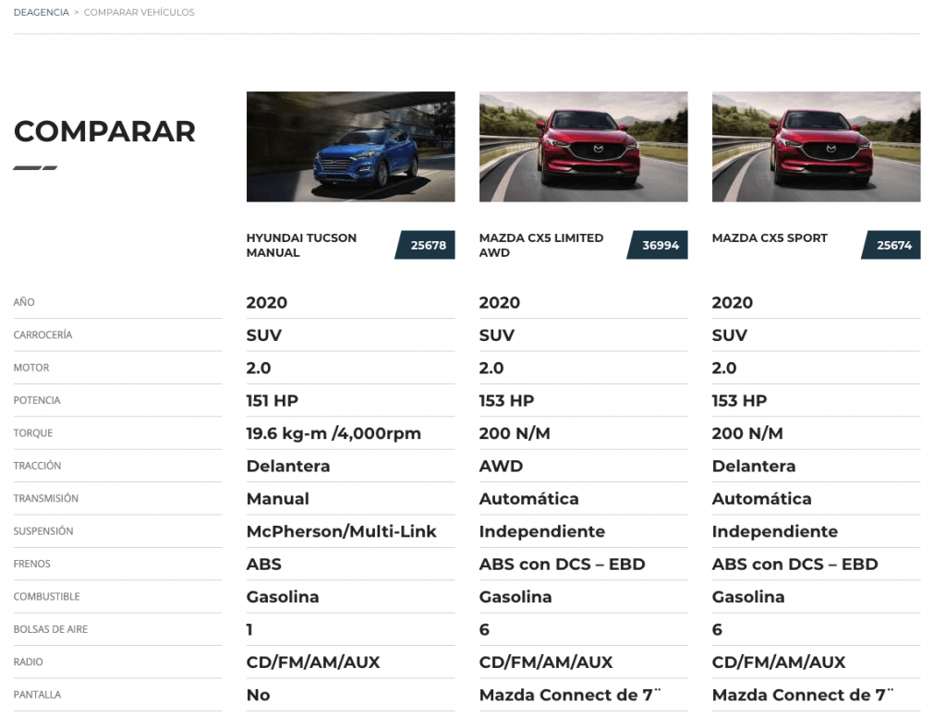Select the BOLSAS DE AIRE row label

pyautogui.click(x=51, y=629)
